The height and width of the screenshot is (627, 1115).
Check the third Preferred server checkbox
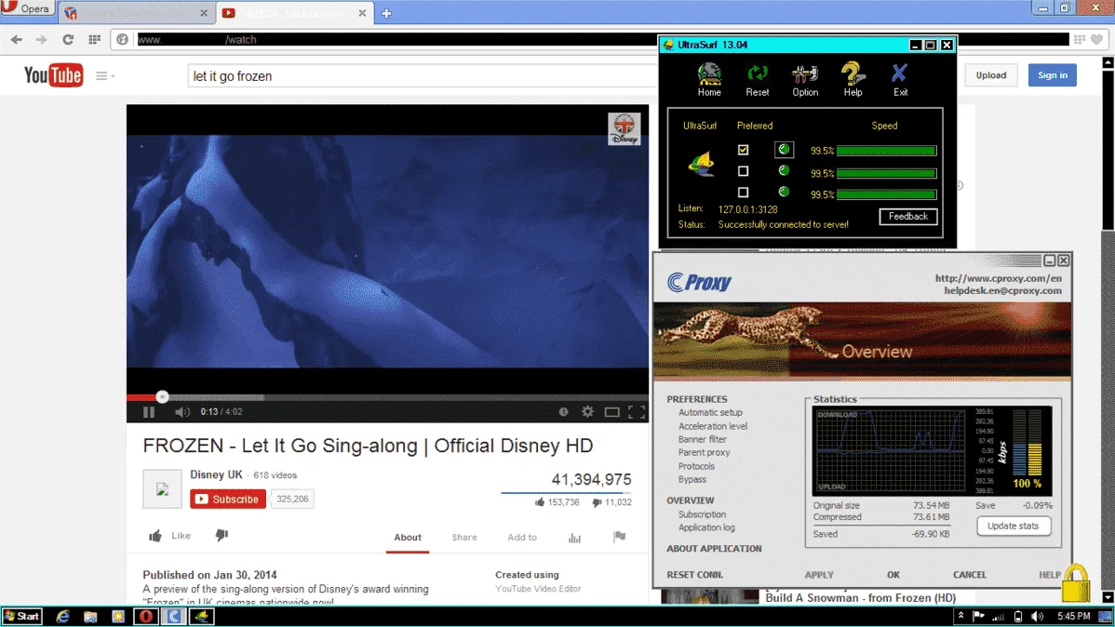[x=743, y=193]
